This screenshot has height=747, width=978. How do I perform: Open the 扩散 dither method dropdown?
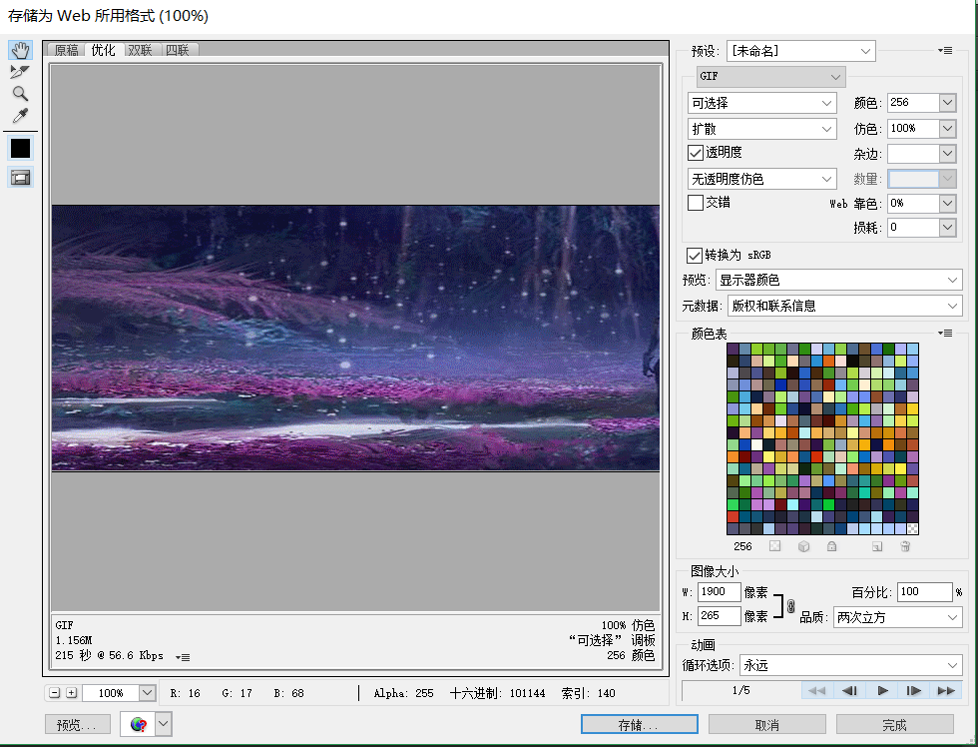coord(762,129)
